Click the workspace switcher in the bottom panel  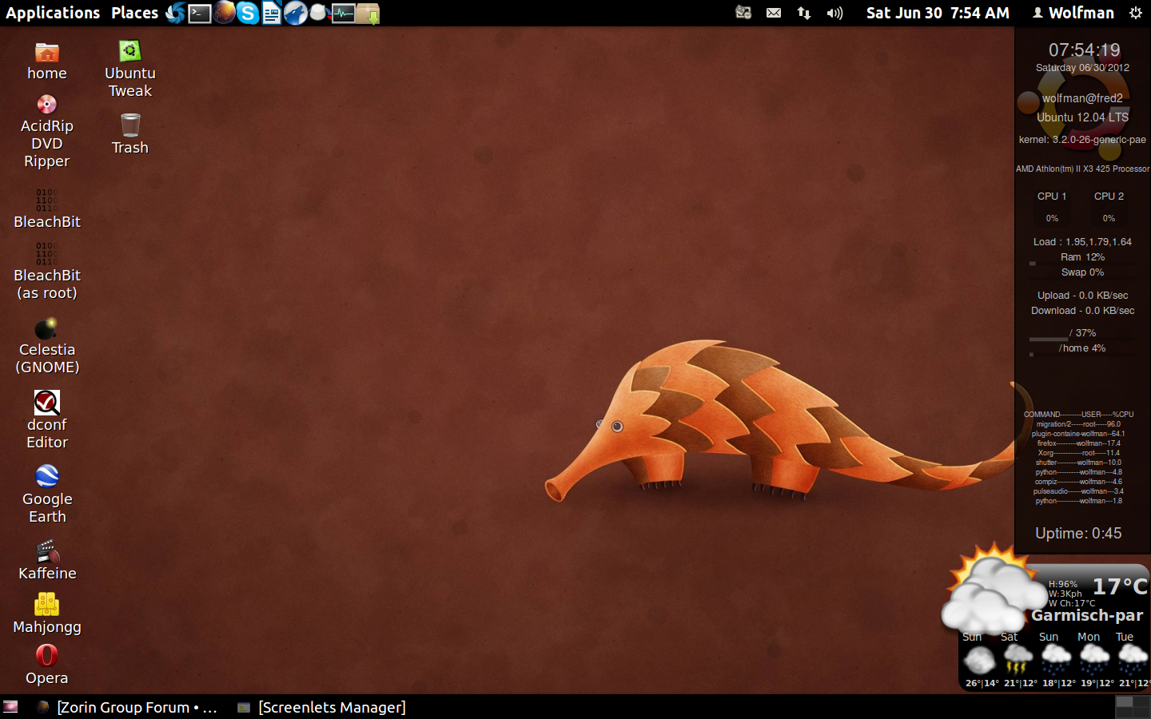[1133, 707]
